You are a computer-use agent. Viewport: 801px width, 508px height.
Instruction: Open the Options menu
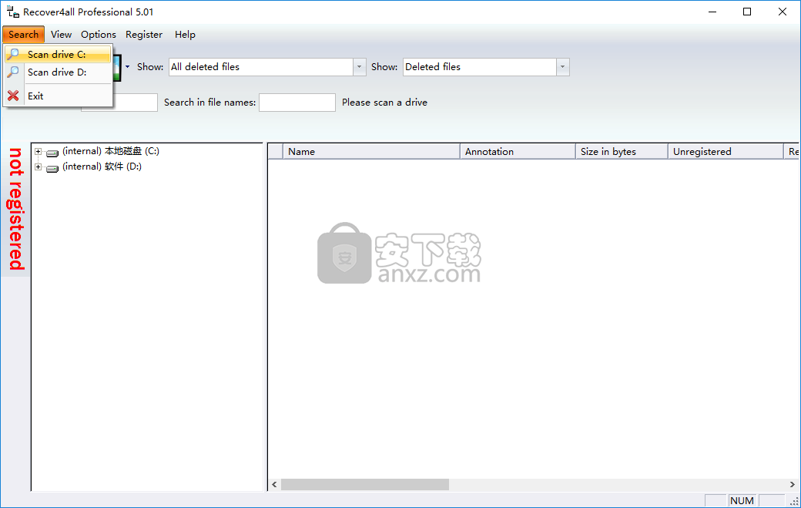tap(98, 34)
